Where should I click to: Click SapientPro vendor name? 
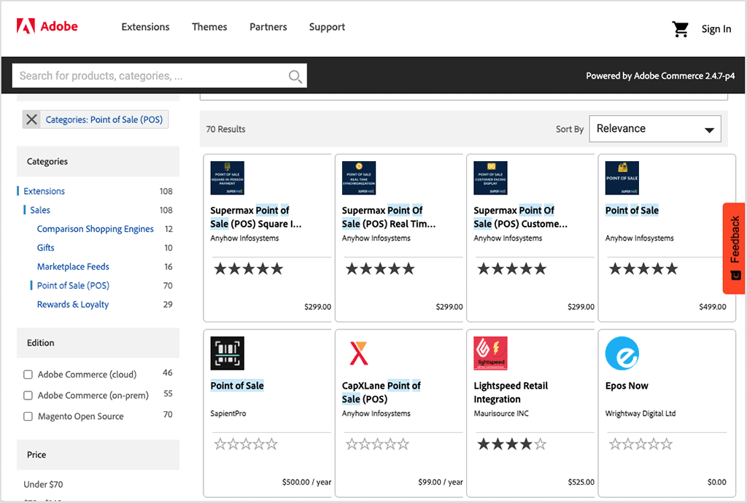(228, 413)
